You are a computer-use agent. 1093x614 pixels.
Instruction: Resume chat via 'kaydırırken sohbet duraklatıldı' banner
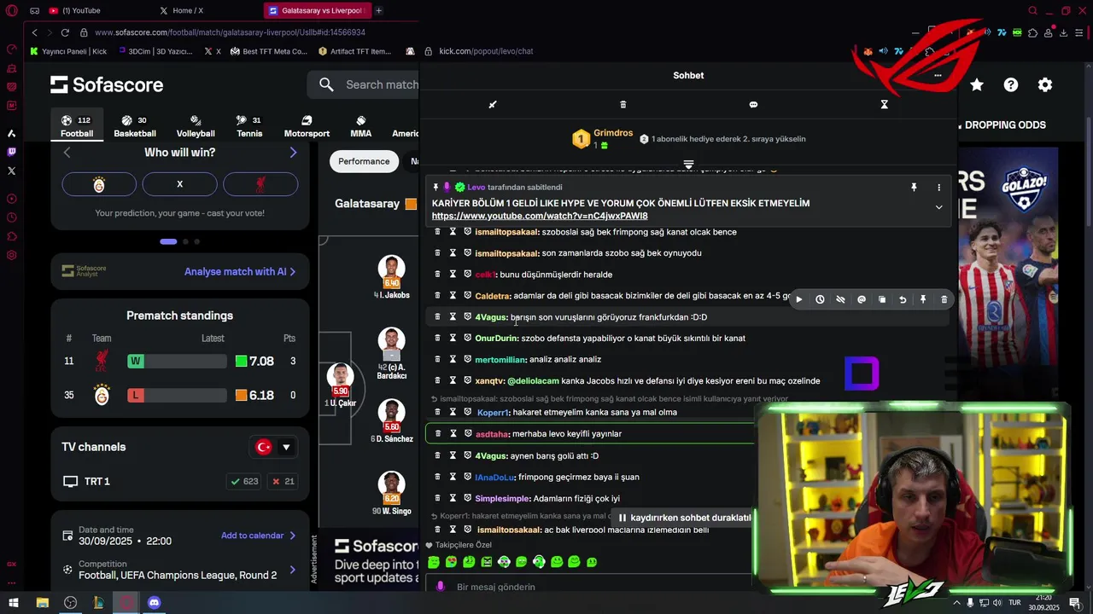(683, 518)
